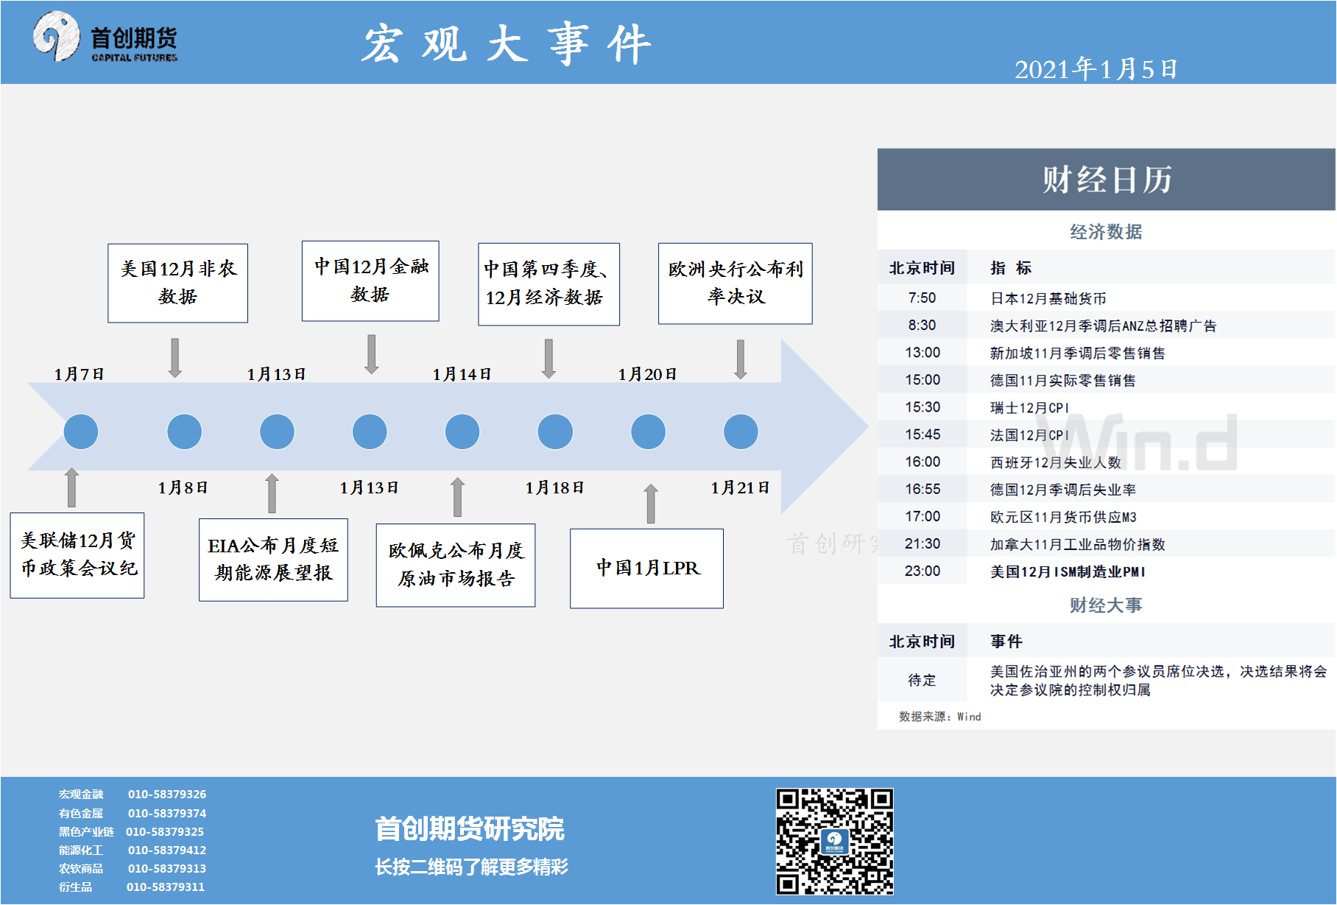This screenshot has width=1337, height=905.
Task: Select the timeline circle for 1月8日
Action: pos(184,432)
